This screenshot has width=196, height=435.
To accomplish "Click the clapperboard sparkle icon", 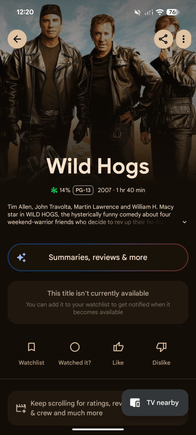I will 21,408.
